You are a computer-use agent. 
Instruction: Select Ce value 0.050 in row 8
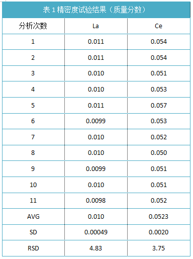coord(159,153)
